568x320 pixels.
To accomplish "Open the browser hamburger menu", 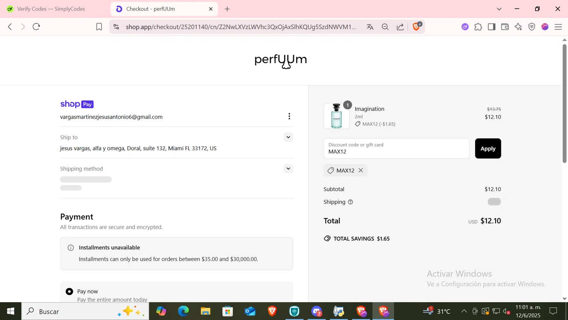I will [x=558, y=27].
